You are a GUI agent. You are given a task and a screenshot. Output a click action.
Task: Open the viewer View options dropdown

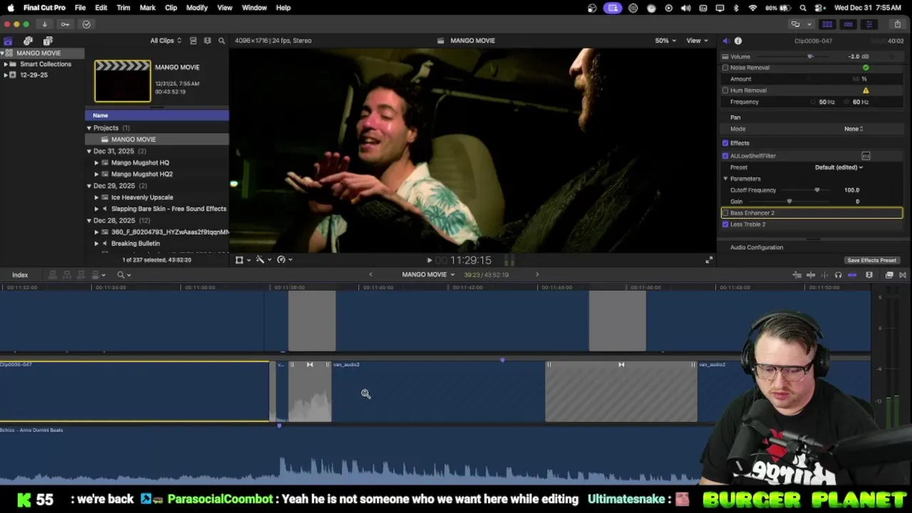697,41
